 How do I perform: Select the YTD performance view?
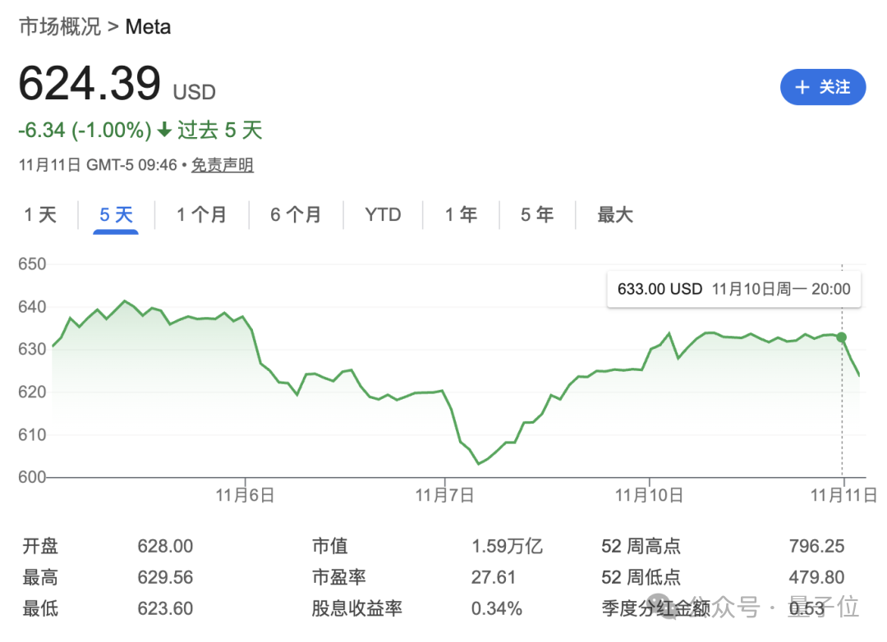[383, 214]
